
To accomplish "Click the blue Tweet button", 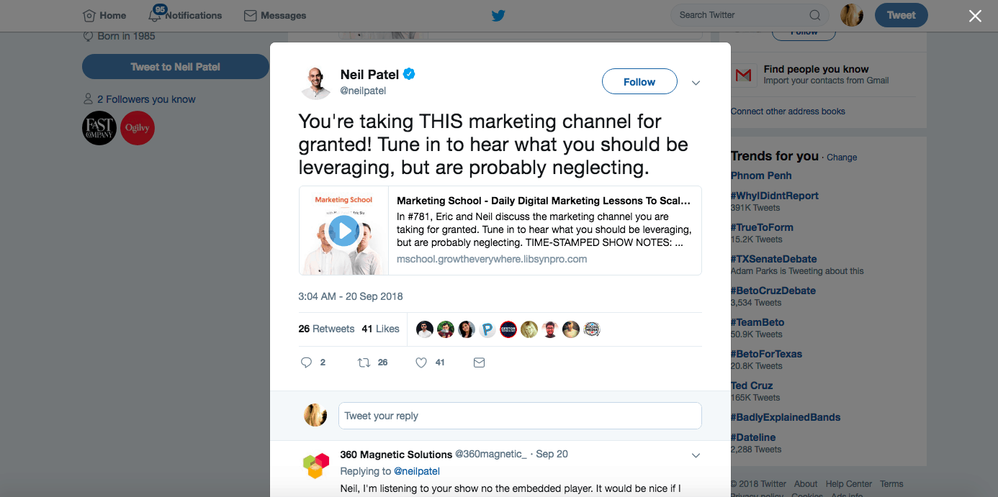I will click(x=901, y=15).
